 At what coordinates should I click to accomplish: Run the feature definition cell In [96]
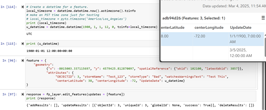(23, 61)
